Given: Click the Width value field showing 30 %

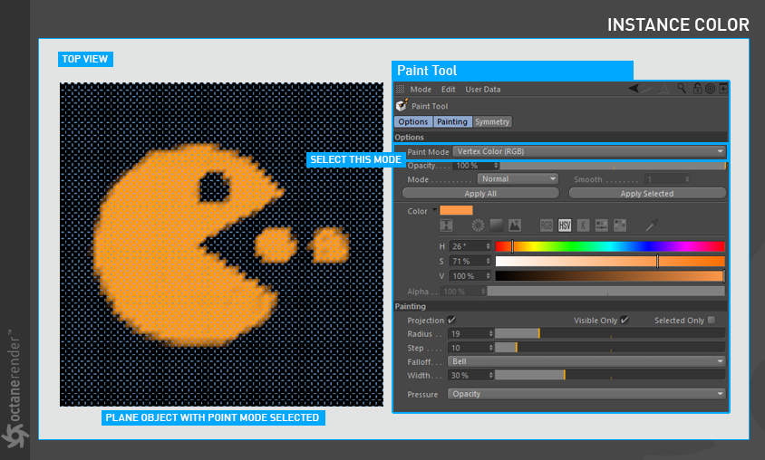Looking at the screenshot, I should 468,375.
